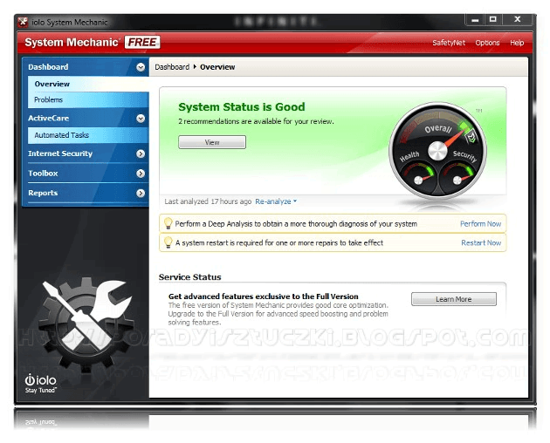
Task: Click the 'Last analyzed 17 hours ago' text
Action: click(208, 201)
